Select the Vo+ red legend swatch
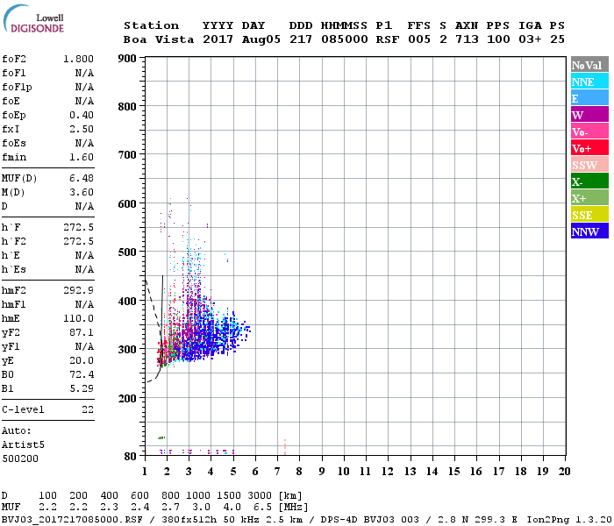Image resolution: width=614 pixels, height=526 pixels. click(589, 148)
